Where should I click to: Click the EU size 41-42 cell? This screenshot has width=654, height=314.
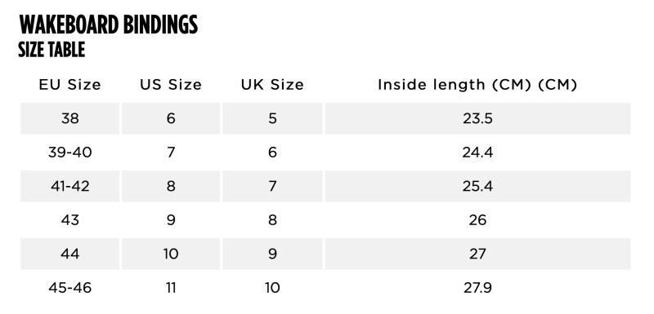[x=70, y=186]
